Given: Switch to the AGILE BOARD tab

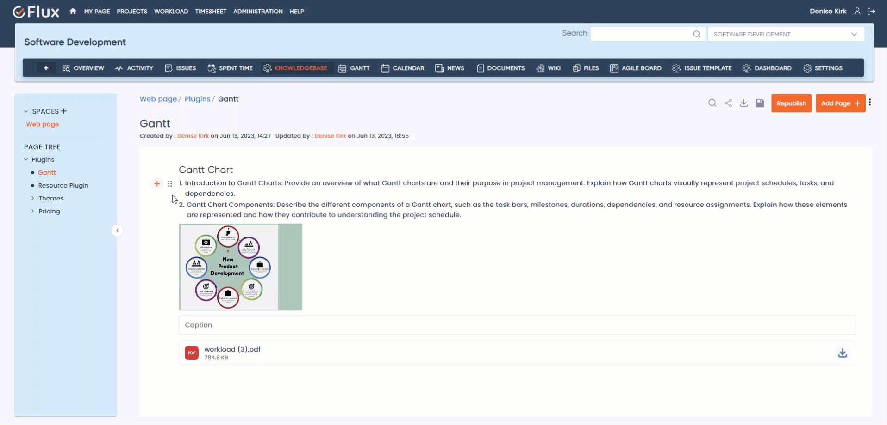Looking at the screenshot, I should pyautogui.click(x=636, y=68).
